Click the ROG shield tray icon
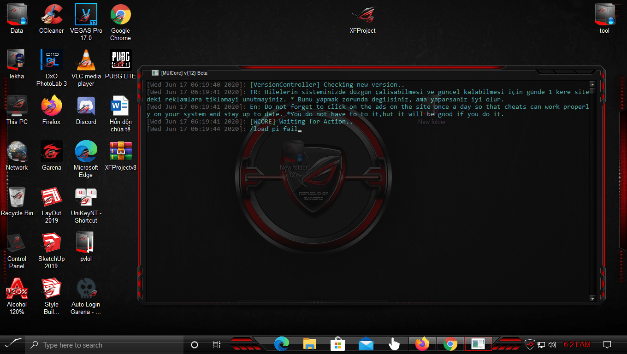The width and height of the screenshot is (627, 354). [x=530, y=345]
